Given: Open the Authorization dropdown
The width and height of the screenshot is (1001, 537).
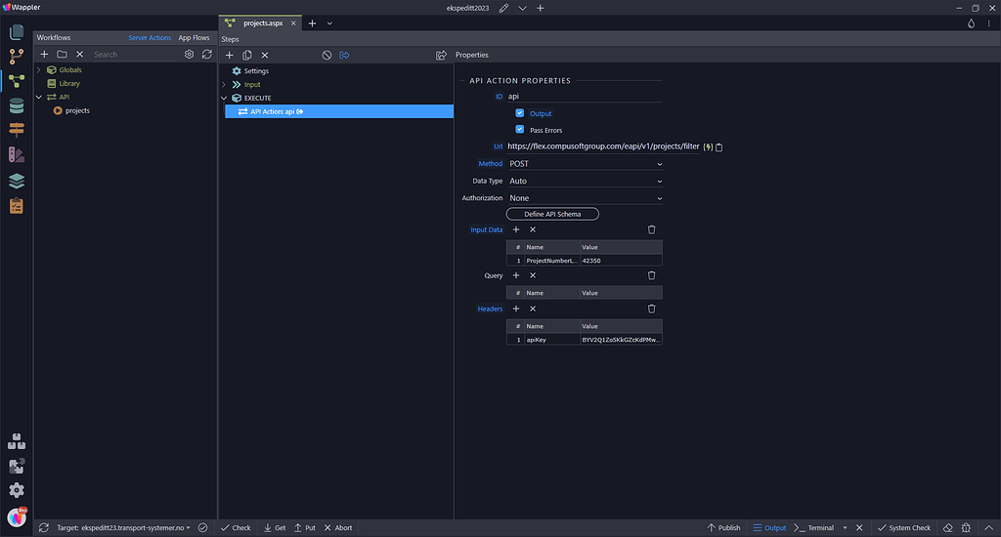Looking at the screenshot, I should point(585,198).
